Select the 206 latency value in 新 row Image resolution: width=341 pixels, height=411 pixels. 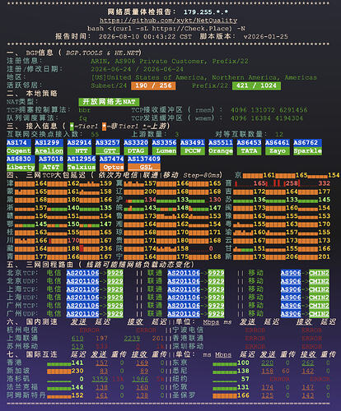(x=292, y=256)
